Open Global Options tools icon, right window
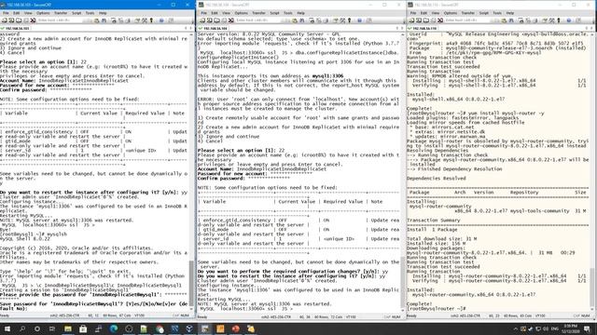 (x=551, y=20)
